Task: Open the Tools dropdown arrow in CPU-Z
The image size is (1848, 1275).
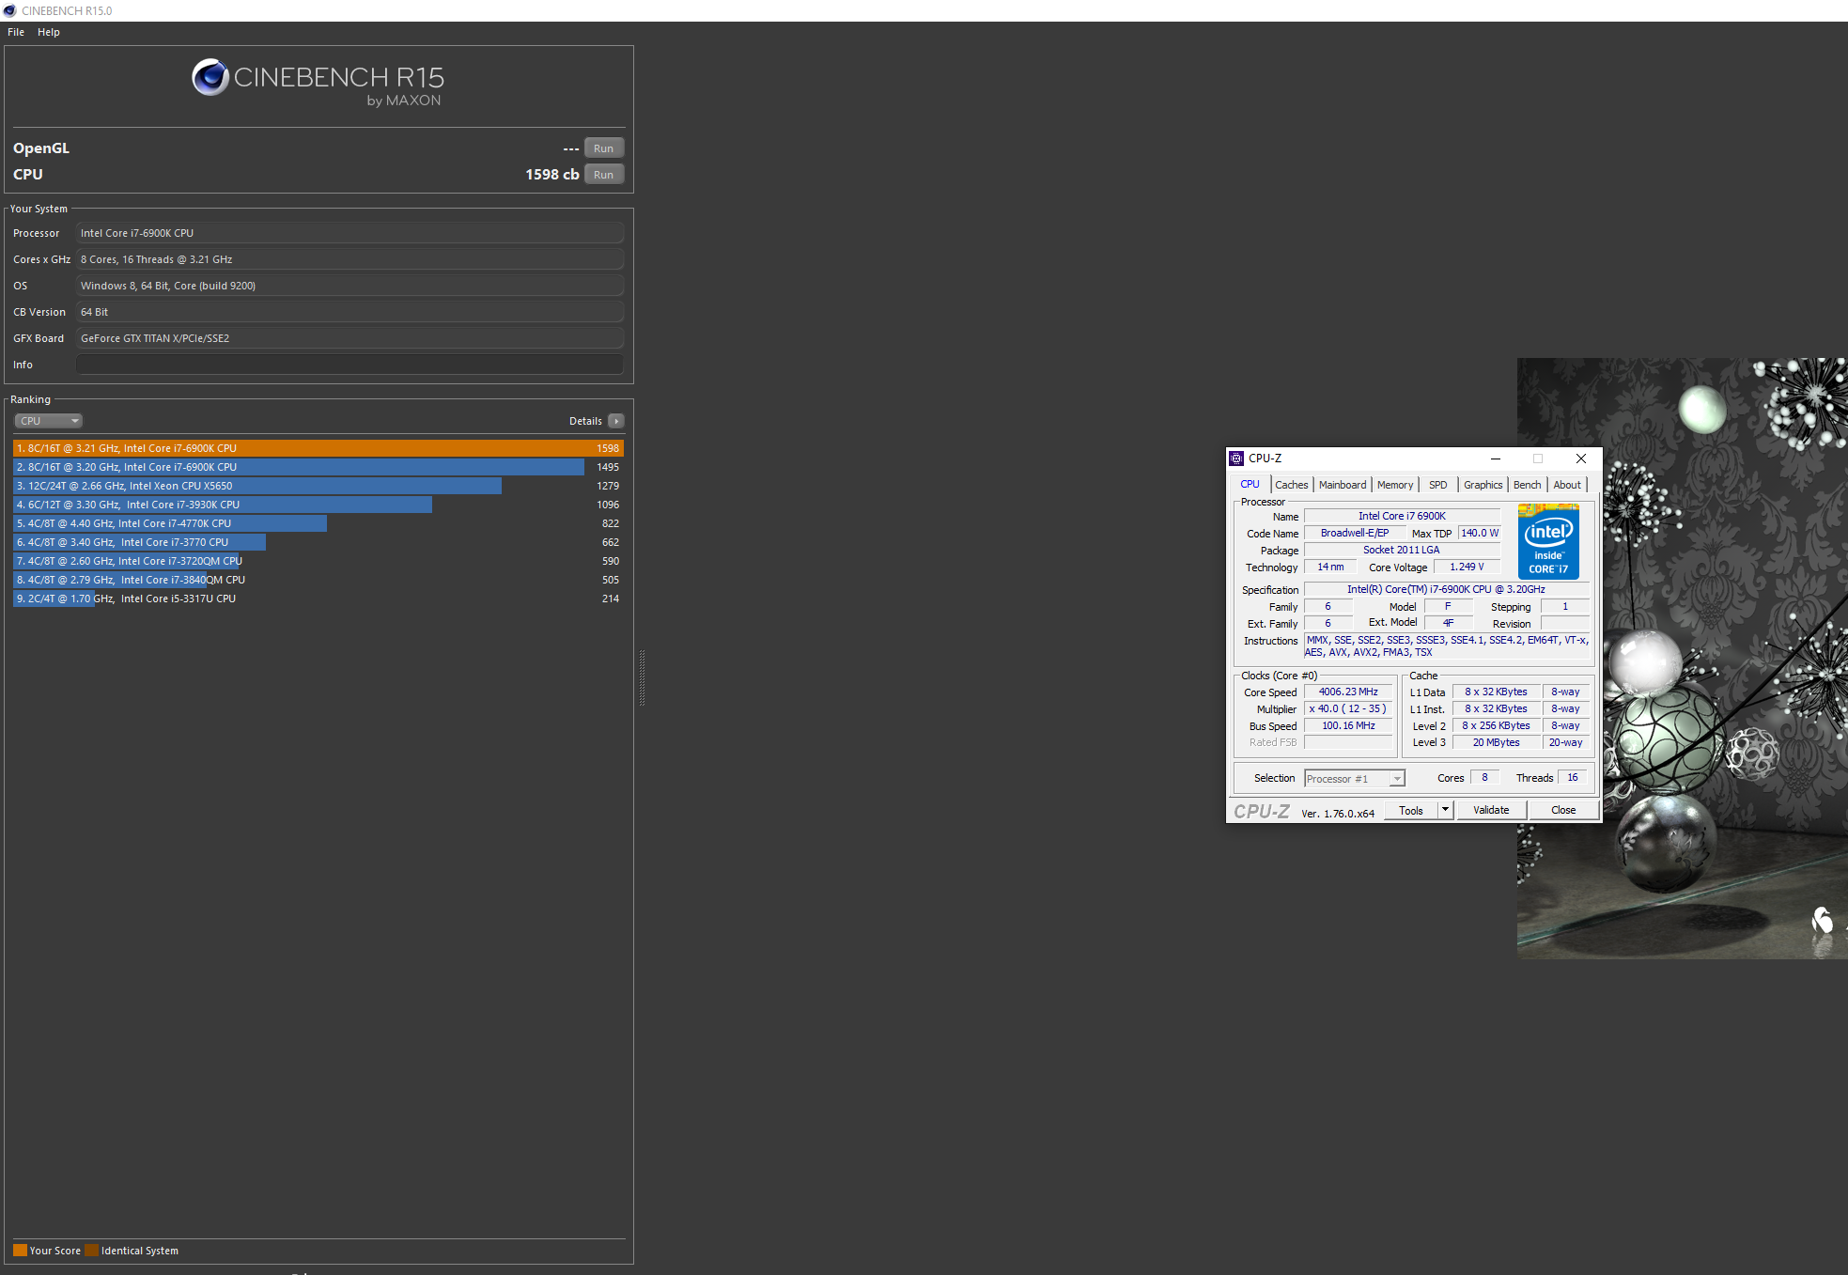Action: (x=1446, y=810)
